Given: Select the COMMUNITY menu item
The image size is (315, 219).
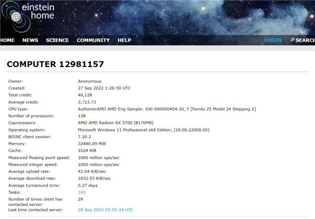Looking at the screenshot, I should 93,40.
